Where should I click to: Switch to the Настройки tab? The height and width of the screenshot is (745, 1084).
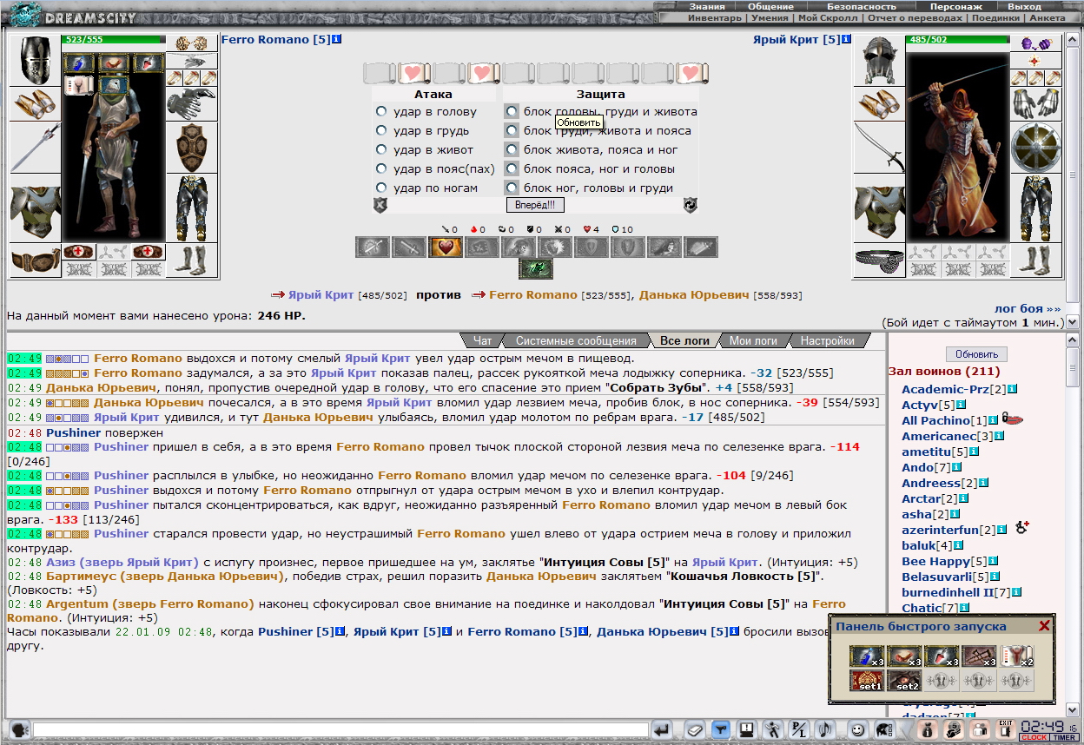tap(828, 340)
